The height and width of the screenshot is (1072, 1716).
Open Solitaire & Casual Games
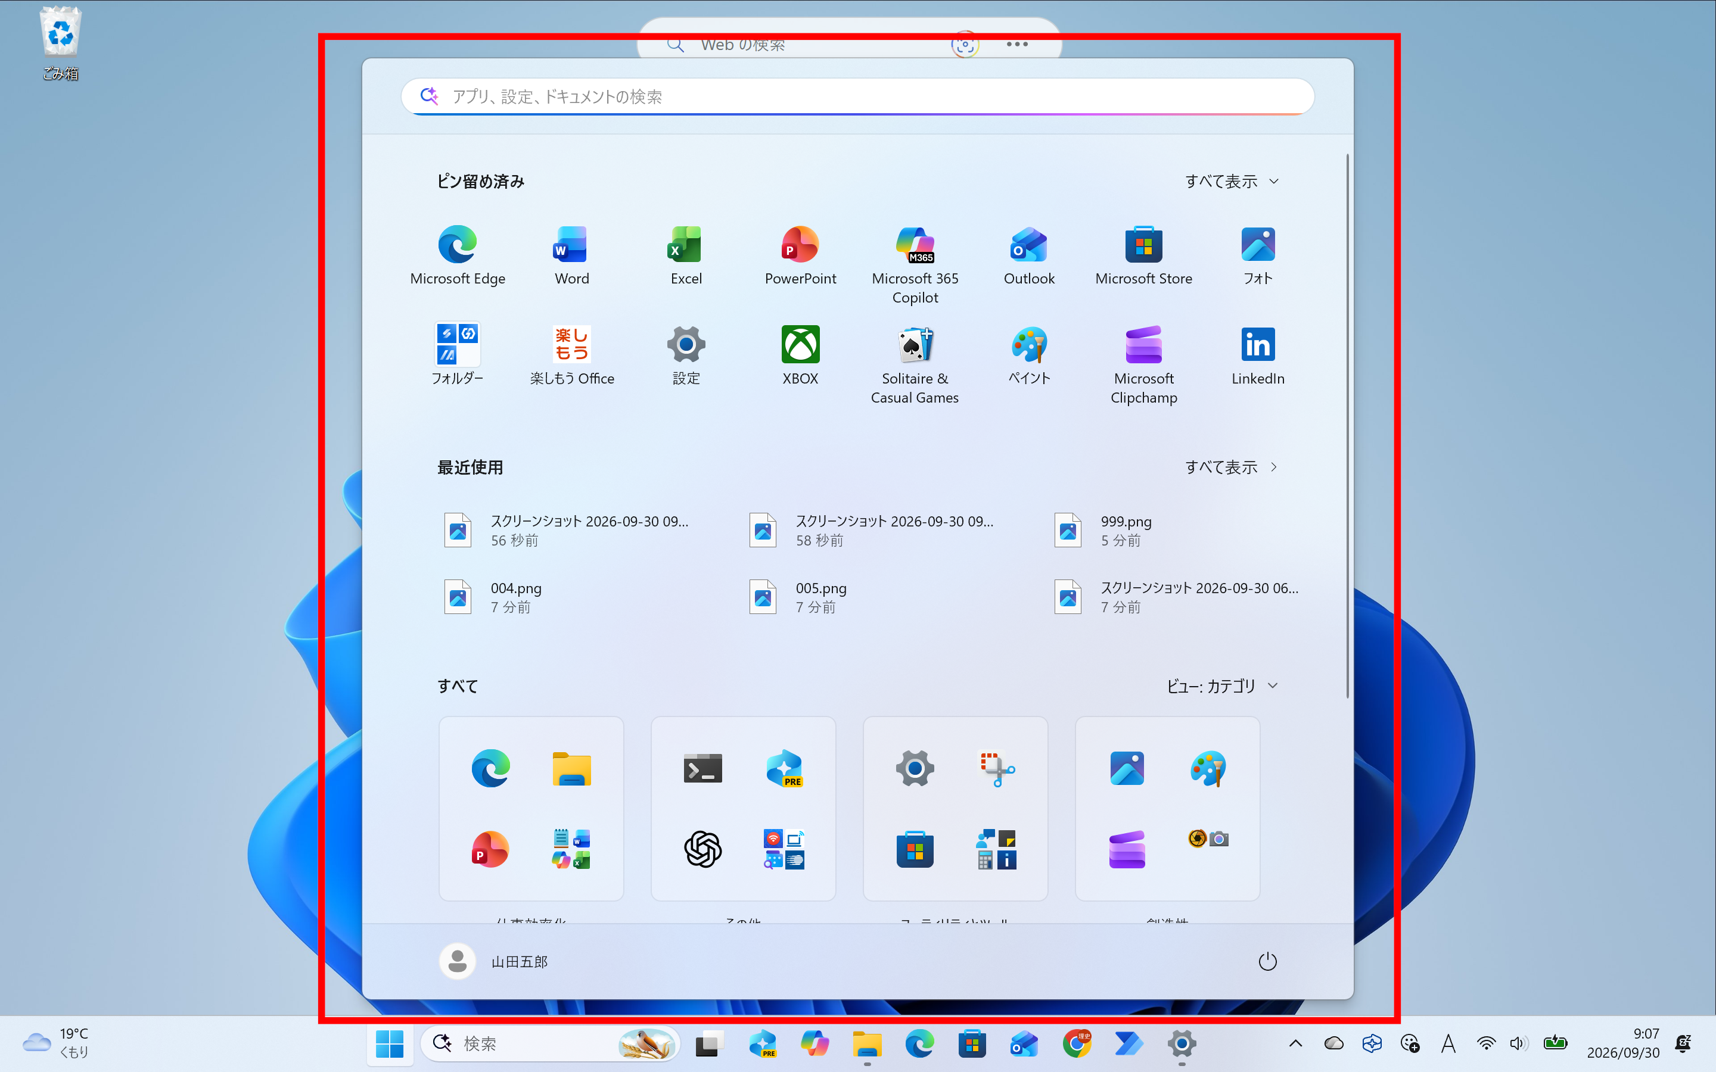(915, 364)
